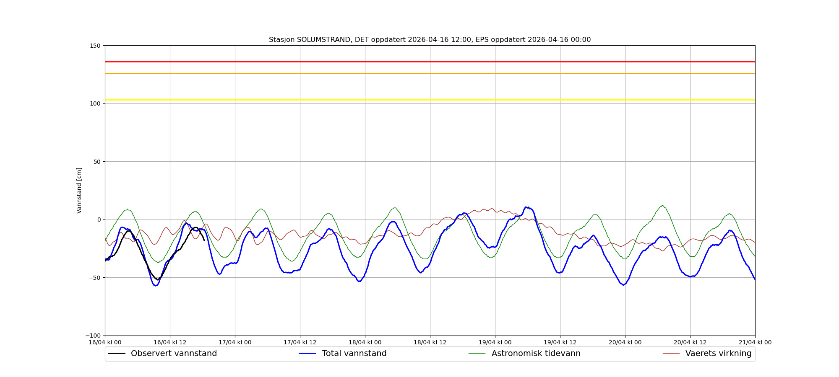Select the 'Astronomisk tidevann' legend label
The width and height of the screenshot is (839, 377).
click(536, 354)
